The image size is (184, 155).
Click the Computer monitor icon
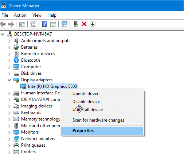pyautogui.click(x=16, y=67)
